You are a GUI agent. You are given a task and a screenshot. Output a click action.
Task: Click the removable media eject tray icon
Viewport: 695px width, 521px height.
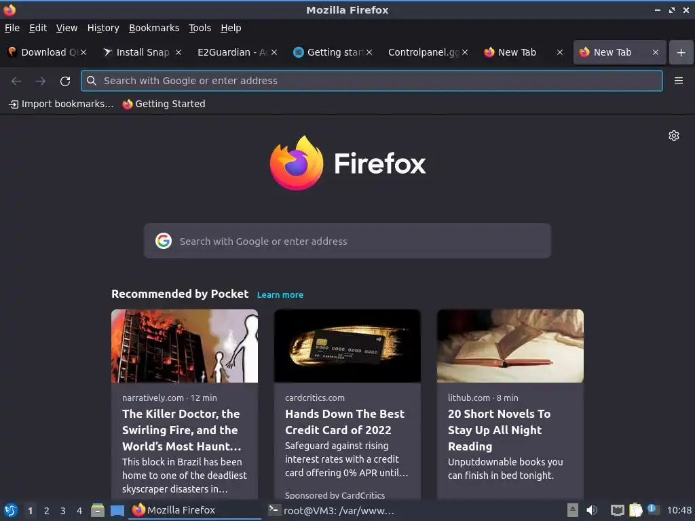(x=573, y=510)
